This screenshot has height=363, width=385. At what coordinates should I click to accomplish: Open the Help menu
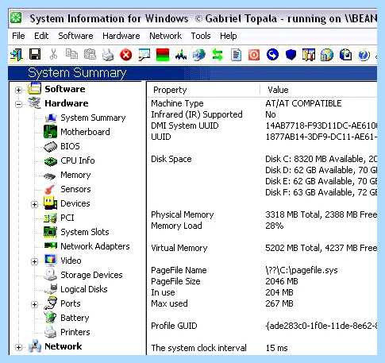point(229,36)
